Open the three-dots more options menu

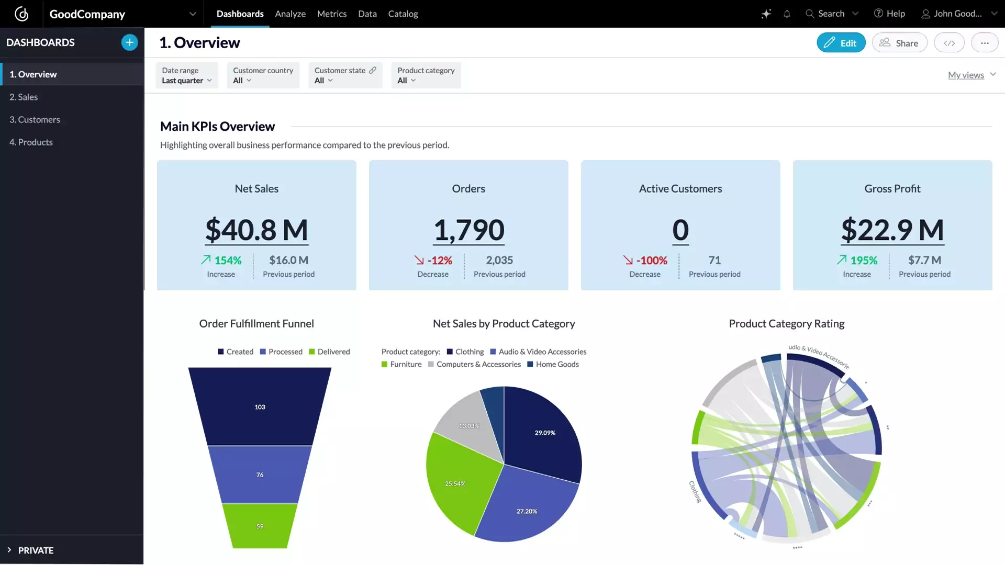[x=985, y=43]
